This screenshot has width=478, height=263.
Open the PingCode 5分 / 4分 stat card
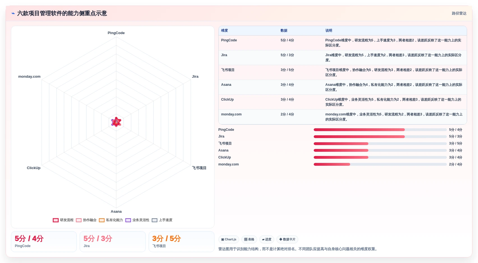44,242
